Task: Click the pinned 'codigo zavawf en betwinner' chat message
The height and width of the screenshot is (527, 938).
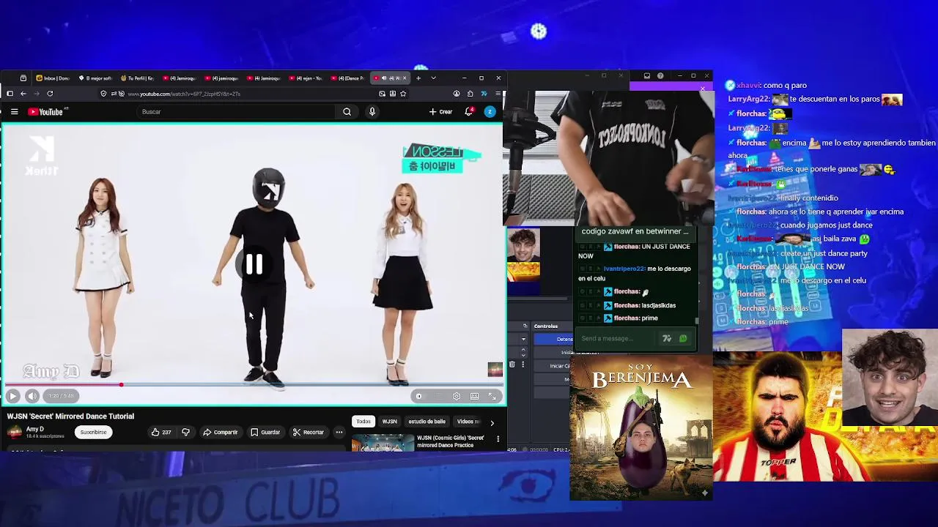Action: (x=635, y=231)
